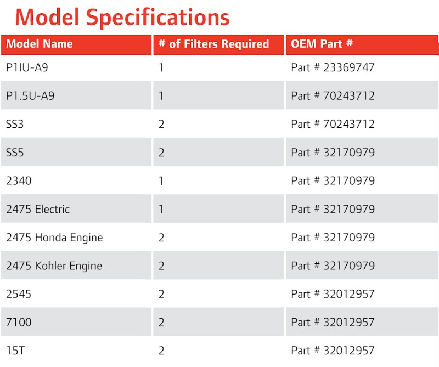Click the part number in the 15T row
The image size is (439, 367).
click(x=333, y=351)
